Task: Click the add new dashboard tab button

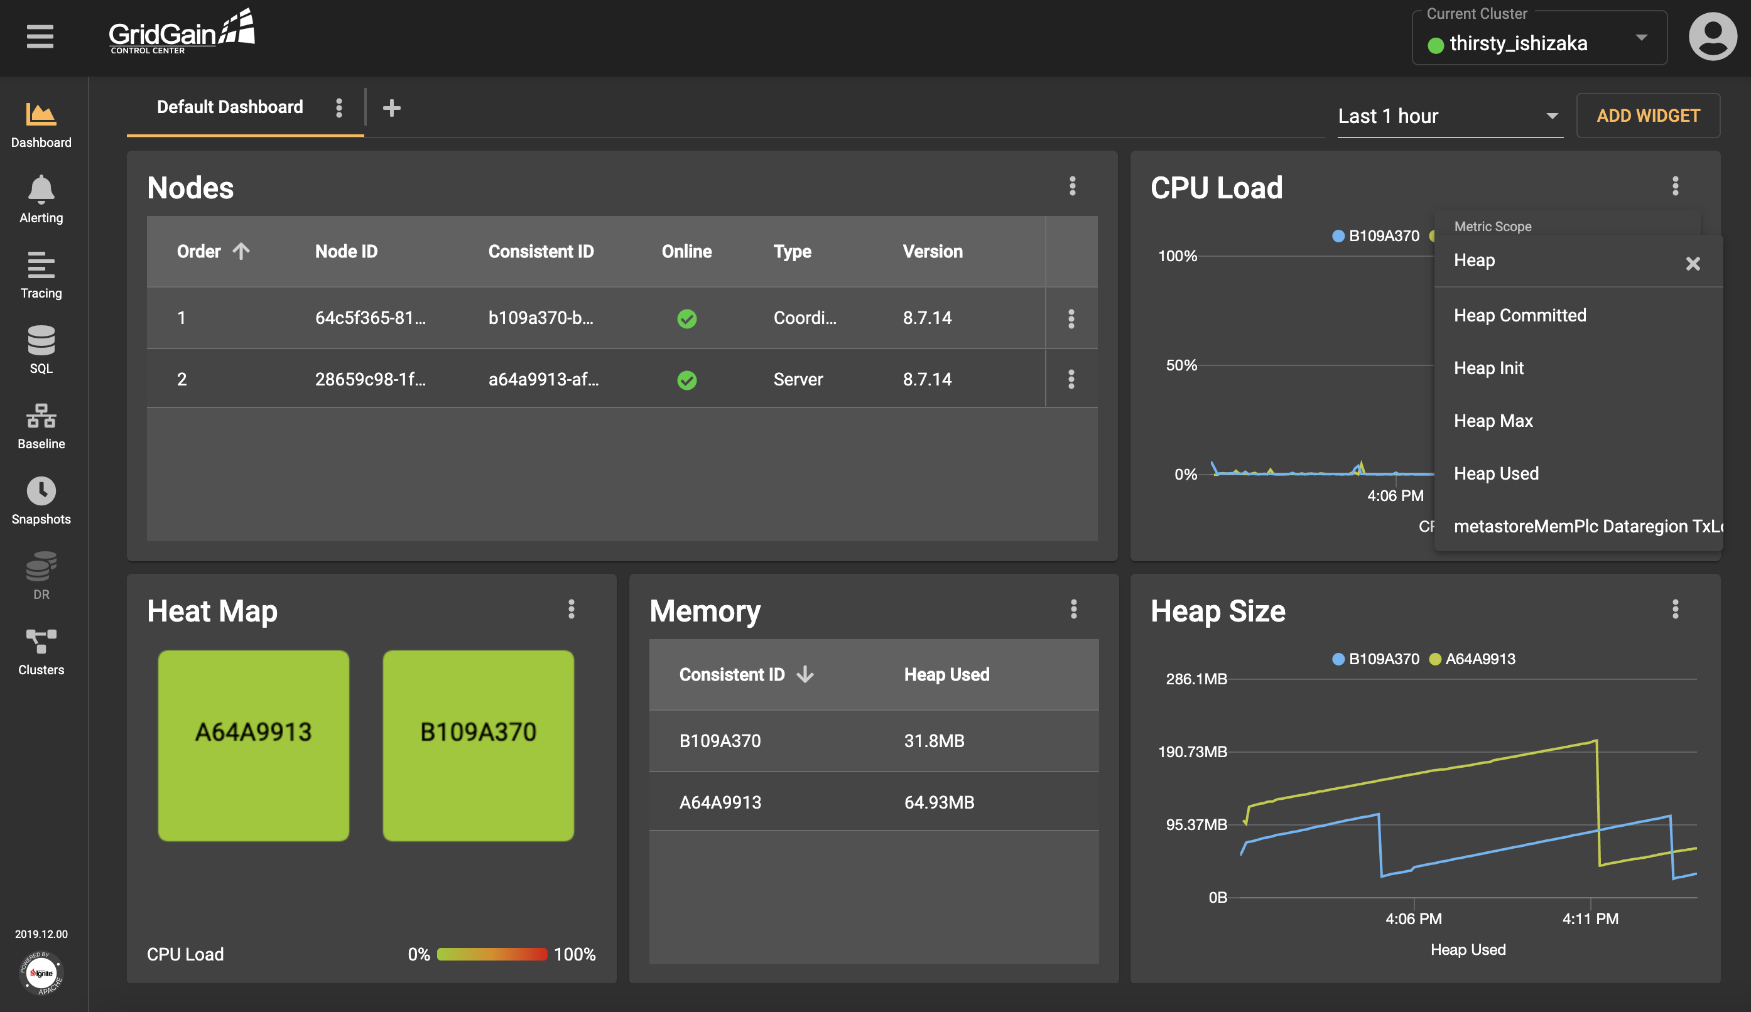Action: pos(393,107)
